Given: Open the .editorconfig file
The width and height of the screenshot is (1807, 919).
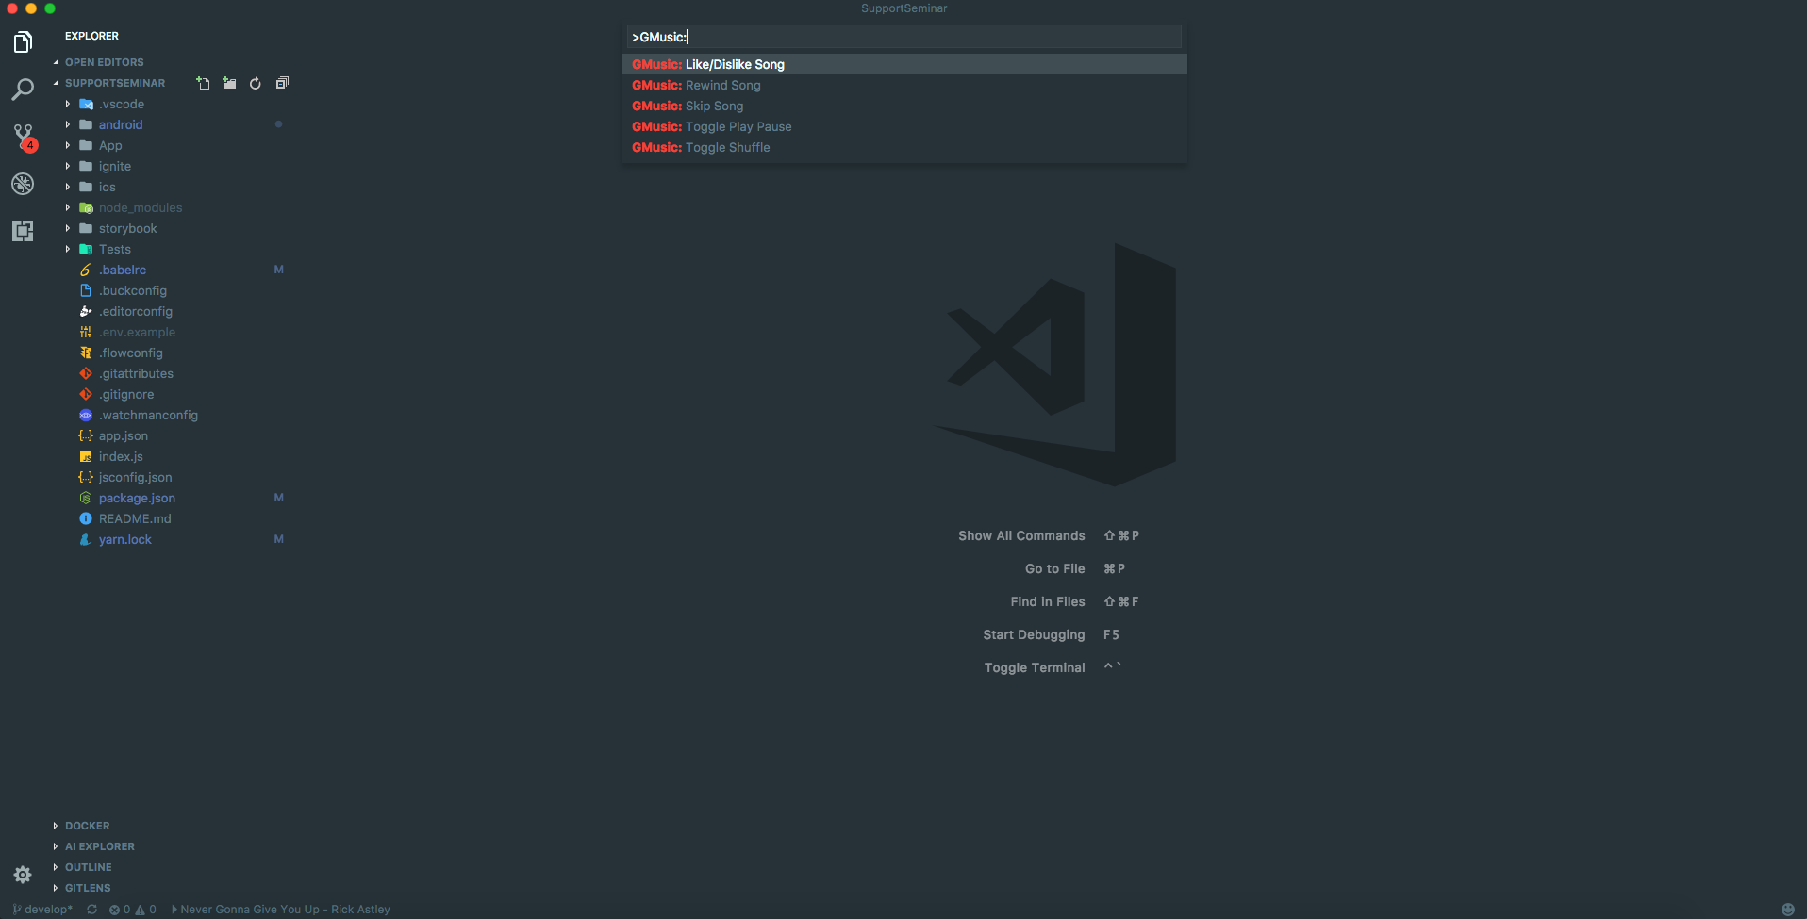Looking at the screenshot, I should (x=136, y=311).
